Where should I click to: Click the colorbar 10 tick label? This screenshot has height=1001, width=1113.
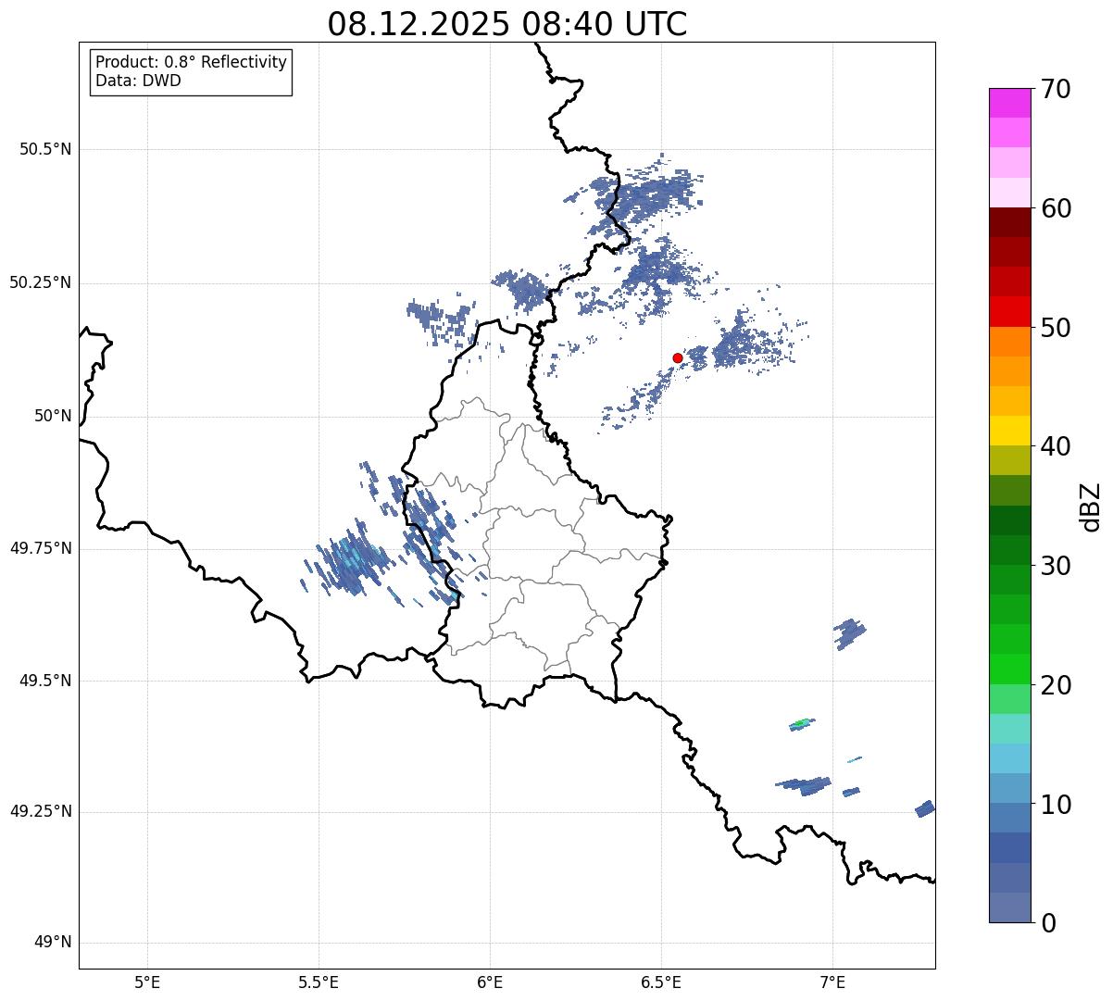click(x=1056, y=804)
